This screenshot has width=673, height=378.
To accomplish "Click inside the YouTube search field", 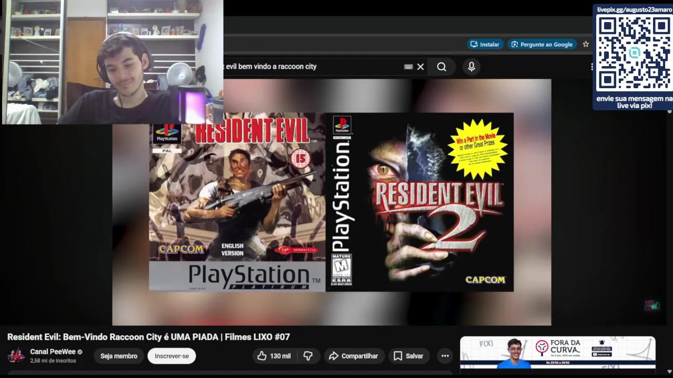I will pyautogui.click(x=313, y=67).
